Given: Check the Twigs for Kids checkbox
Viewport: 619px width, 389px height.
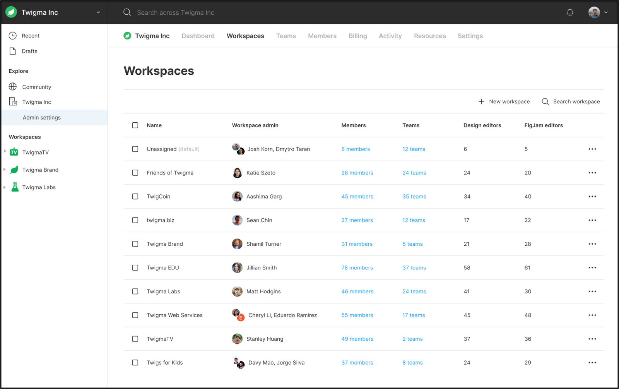Looking at the screenshot, I should [x=135, y=363].
